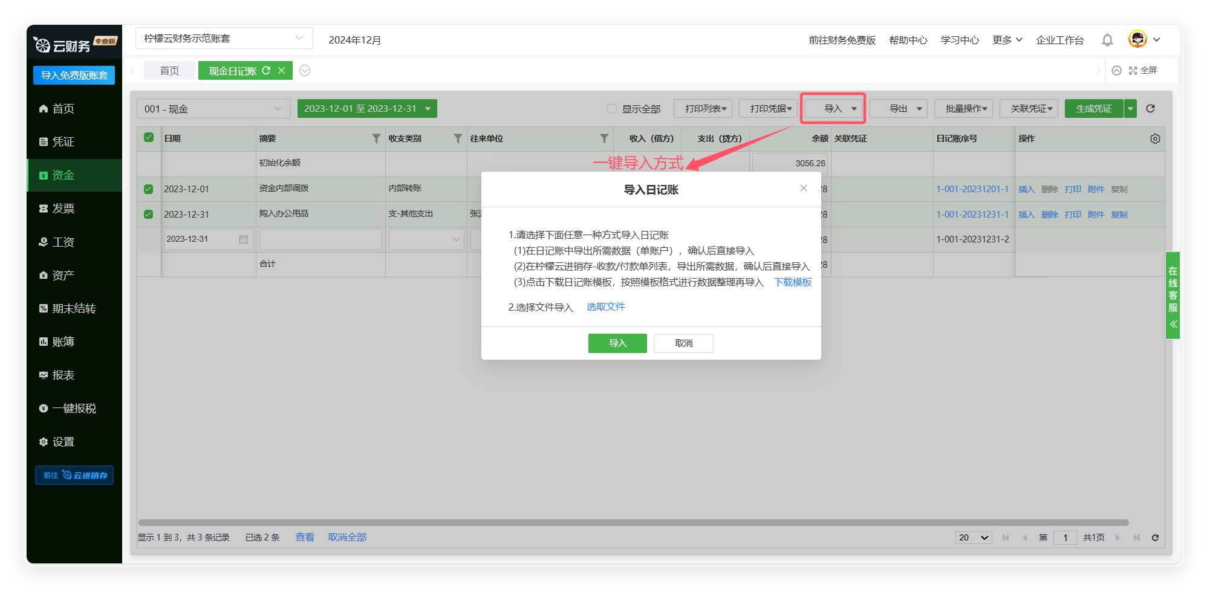Close the 导入日记账 dialog

804,189
